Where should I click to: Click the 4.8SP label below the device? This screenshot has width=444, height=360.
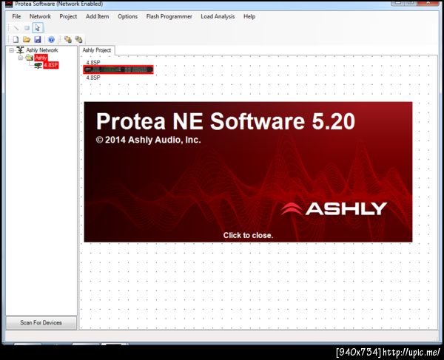(93, 78)
